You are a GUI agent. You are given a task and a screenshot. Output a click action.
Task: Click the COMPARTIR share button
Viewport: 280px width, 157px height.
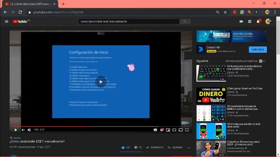pyautogui.click(x=154, y=147)
